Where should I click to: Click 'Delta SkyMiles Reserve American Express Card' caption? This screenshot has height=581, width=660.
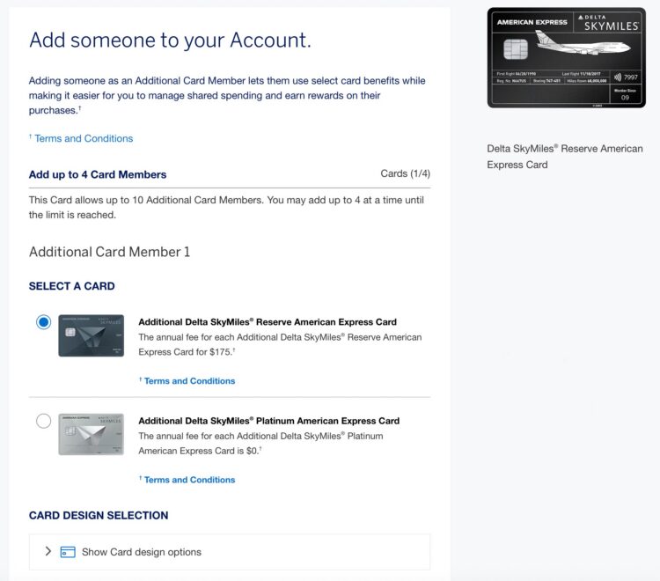565,157
